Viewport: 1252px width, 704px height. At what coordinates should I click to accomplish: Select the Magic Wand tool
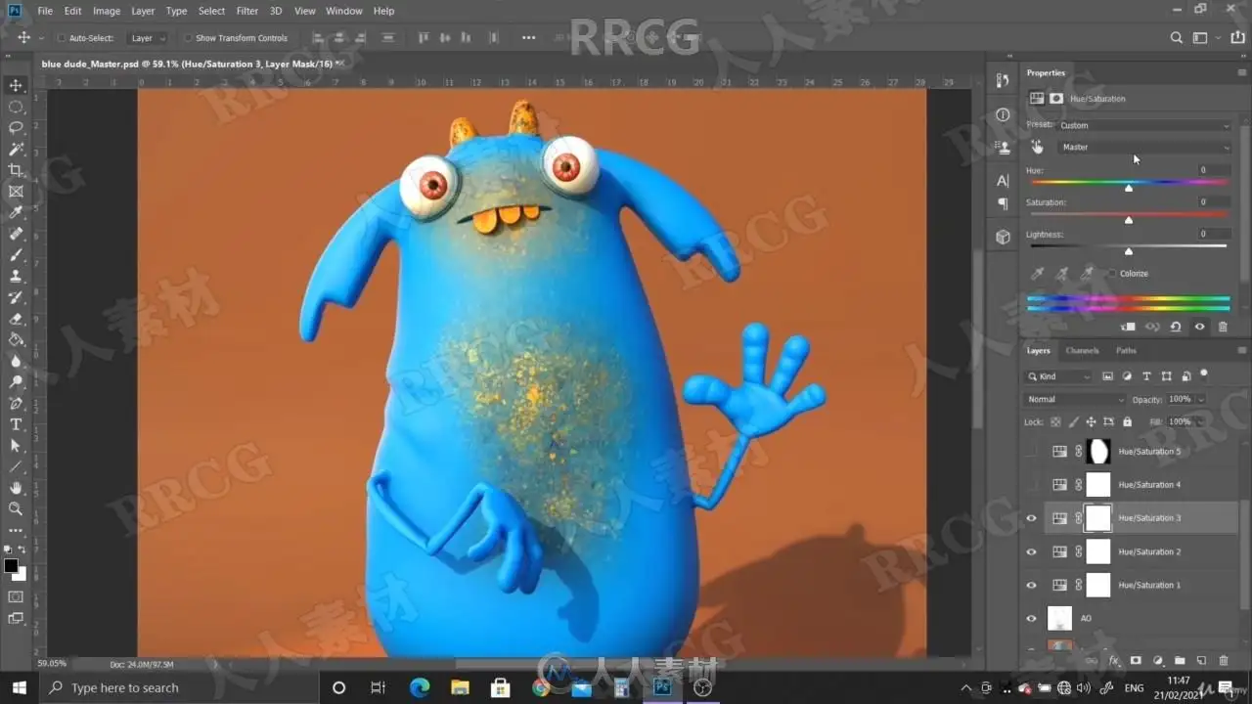[16, 149]
